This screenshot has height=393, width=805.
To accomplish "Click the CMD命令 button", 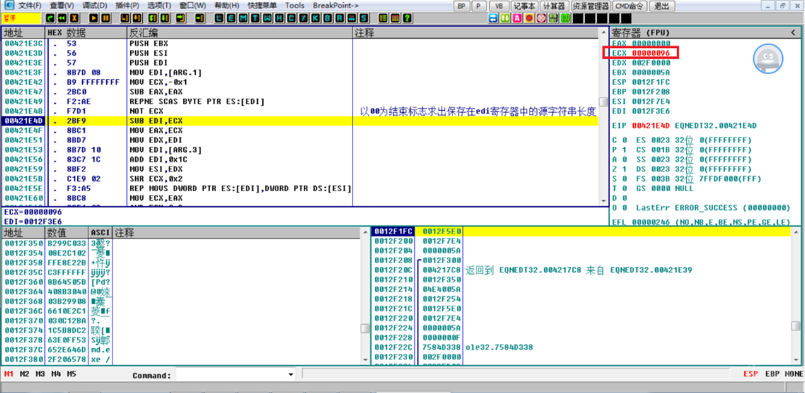I will pos(630,6).
